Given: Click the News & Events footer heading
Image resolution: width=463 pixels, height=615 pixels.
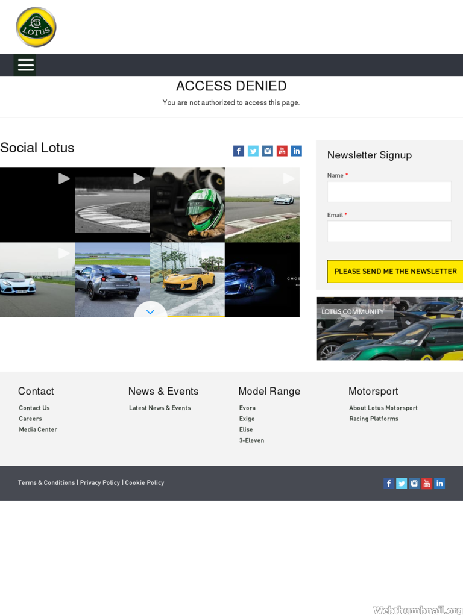Looking at the screenshot, I should pyautogui.click(x=163, y=392).
